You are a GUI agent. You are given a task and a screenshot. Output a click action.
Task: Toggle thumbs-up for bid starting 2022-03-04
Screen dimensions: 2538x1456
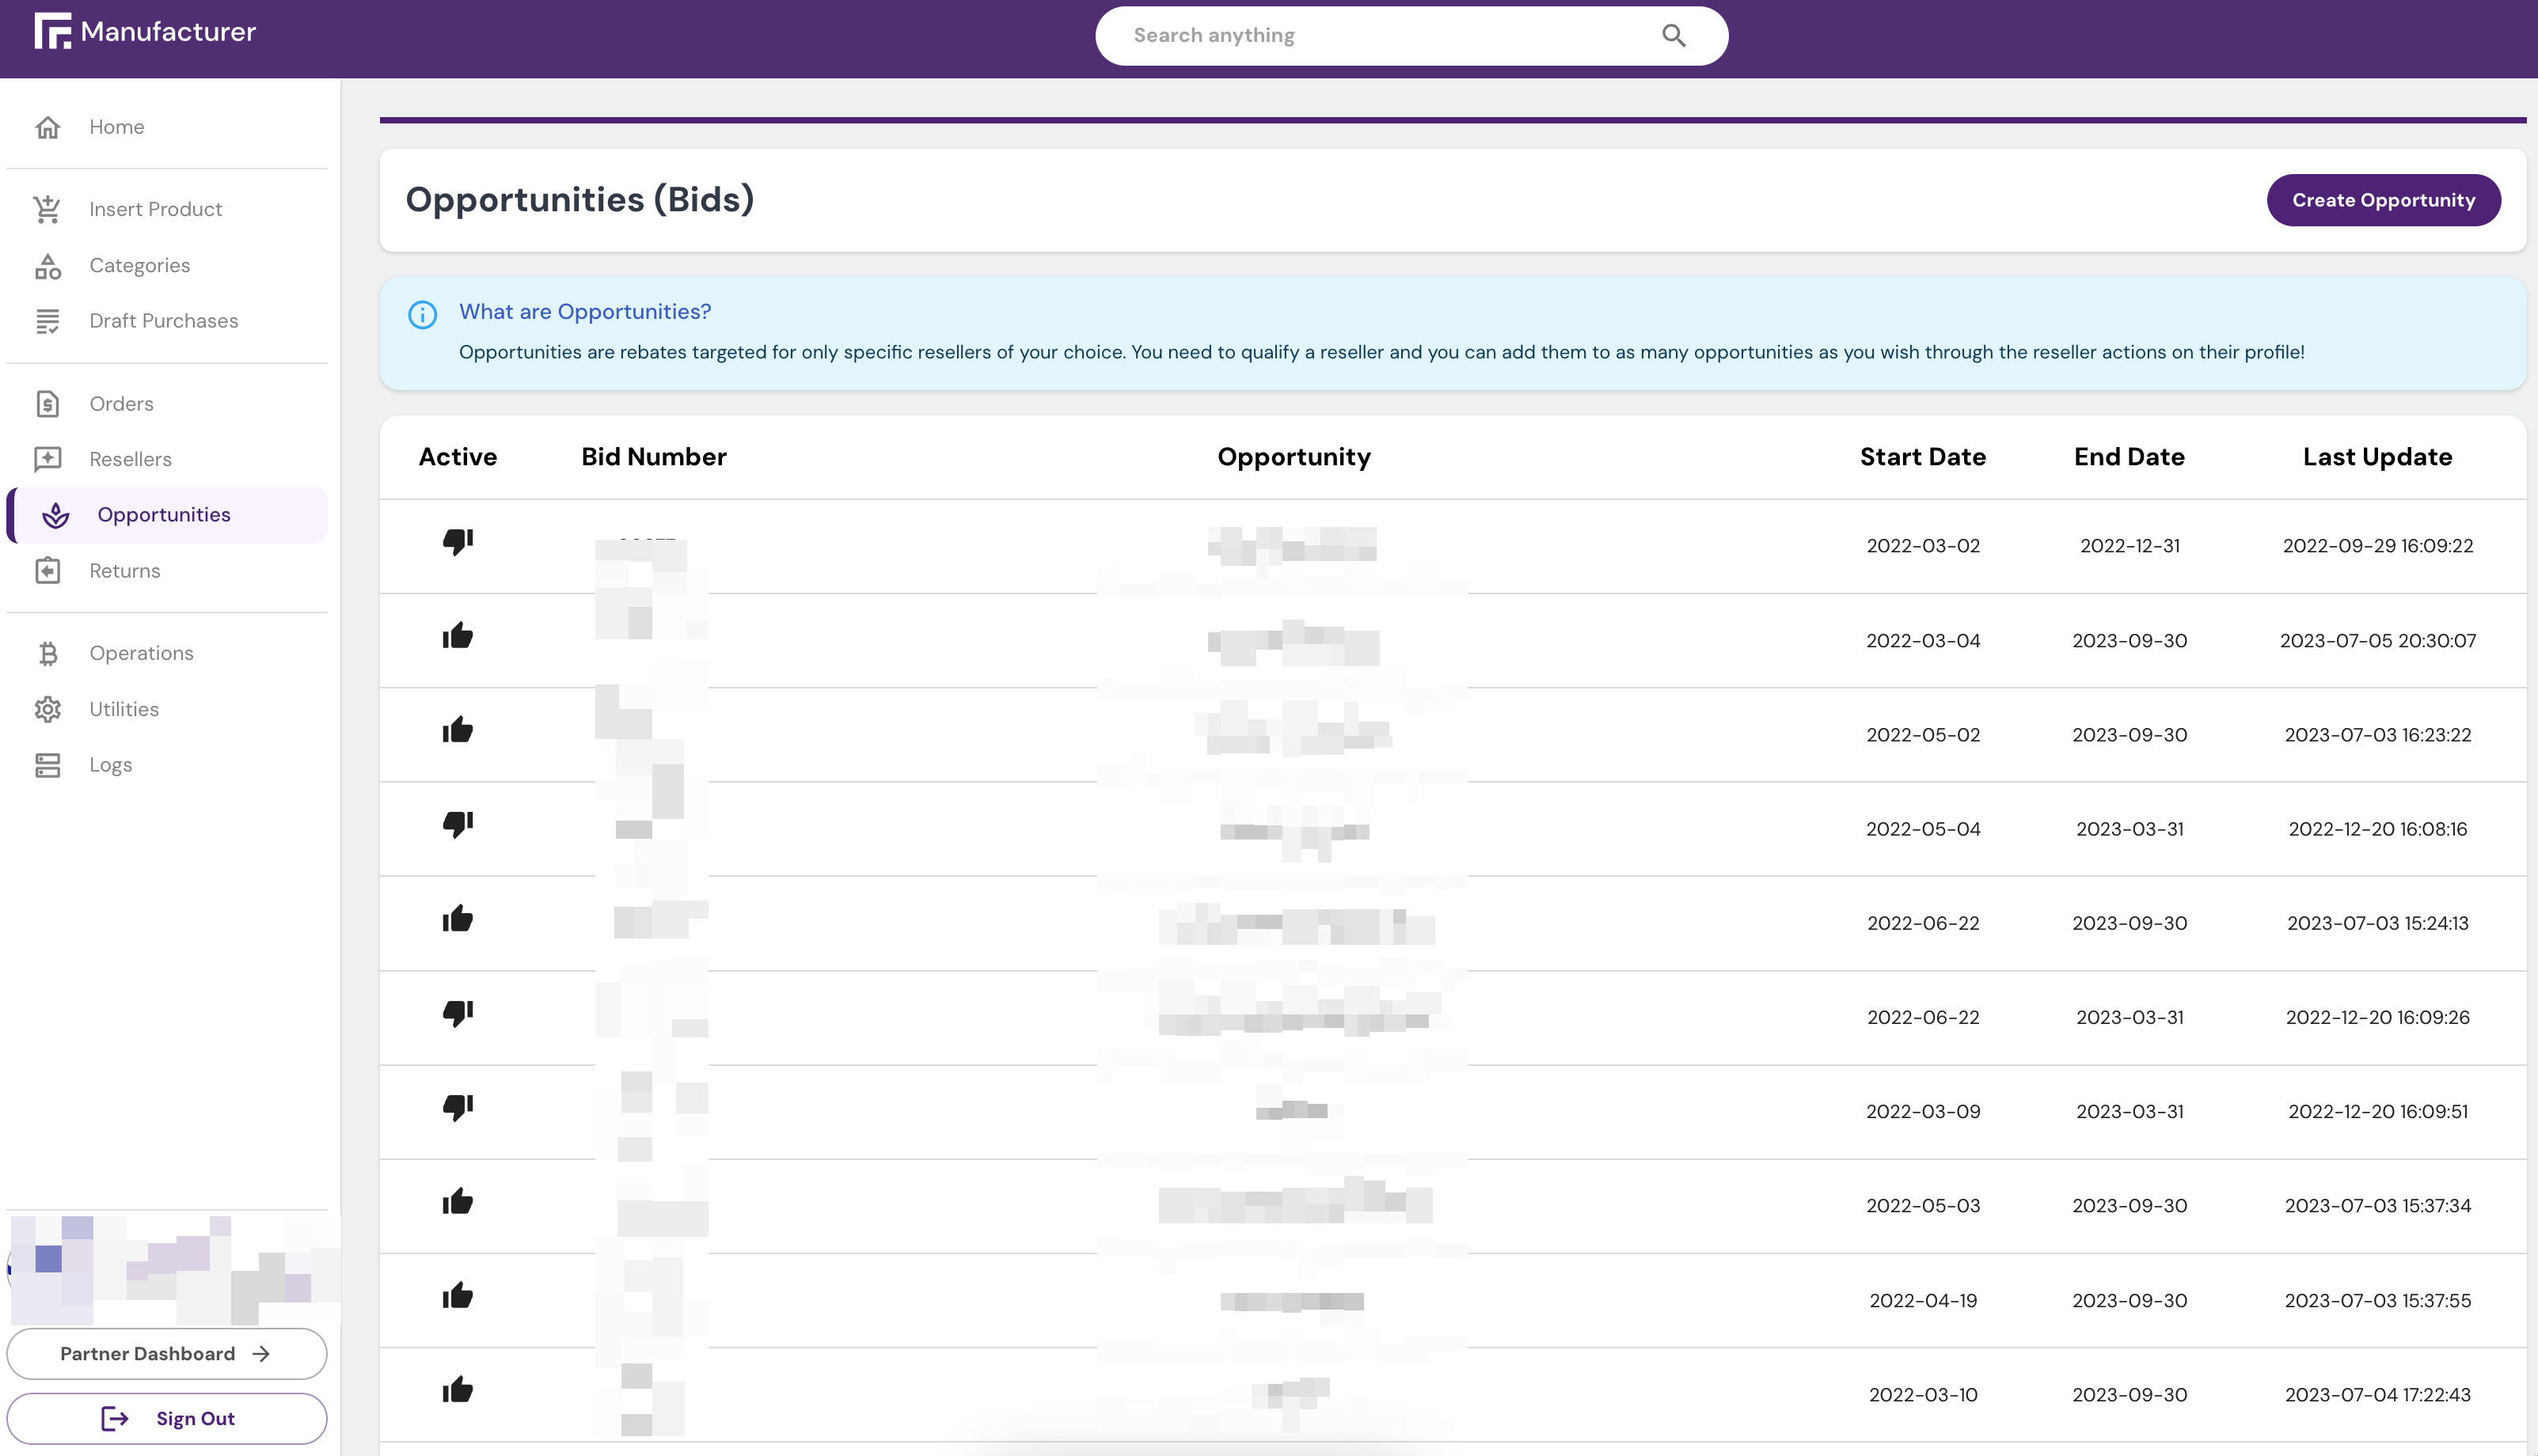[458, 636]
